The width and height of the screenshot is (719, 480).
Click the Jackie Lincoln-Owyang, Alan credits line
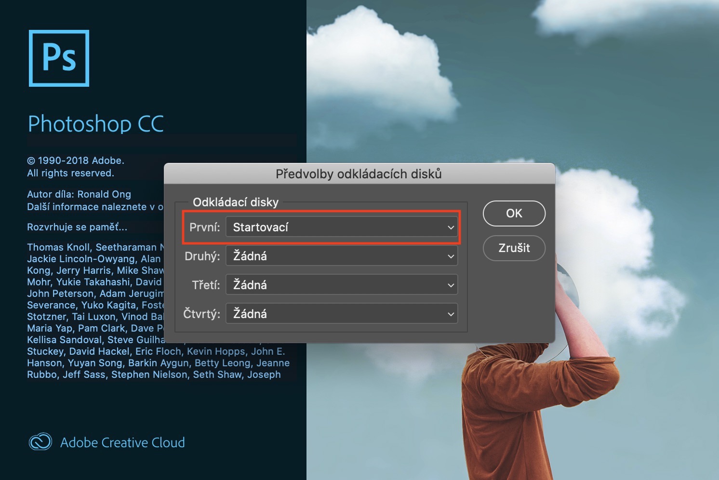pos(94,259)
